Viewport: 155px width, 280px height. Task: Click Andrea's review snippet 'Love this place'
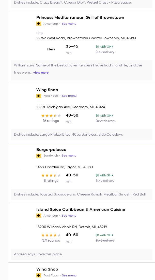[x=38, y=254]
